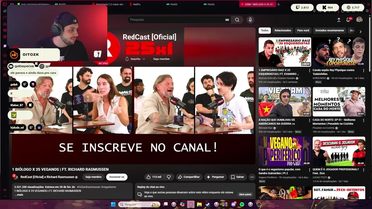This screenshot has height=209, width=372.
Task: Select the Todos filter chip
Action: coord(265,30)
